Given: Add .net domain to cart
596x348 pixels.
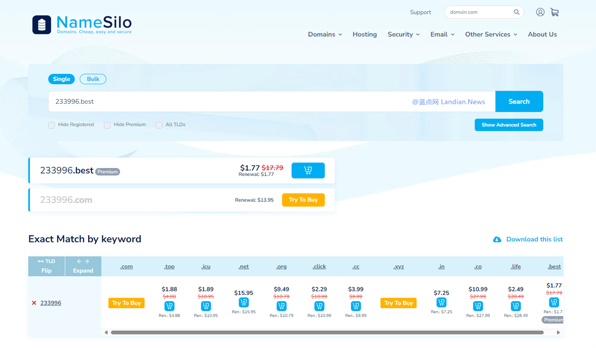Looking at the screenshot, I should point(244,302).
